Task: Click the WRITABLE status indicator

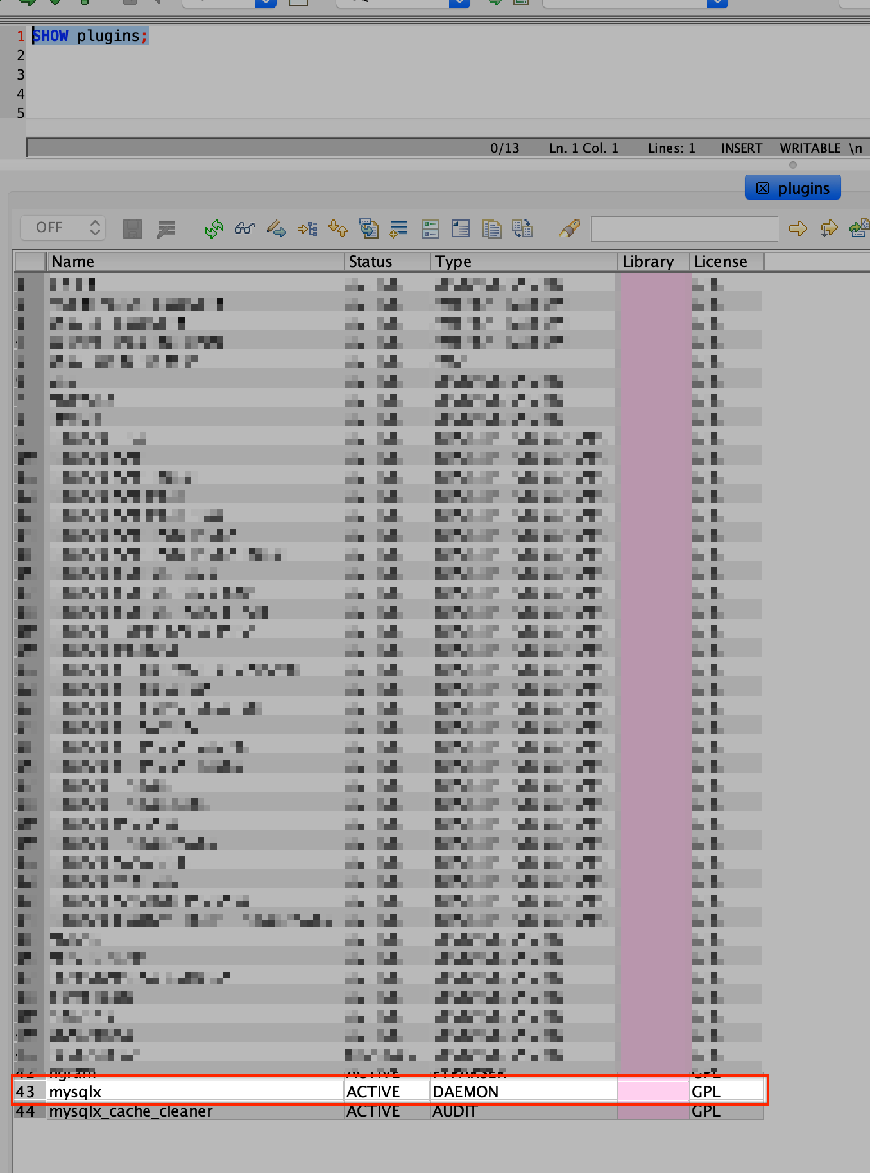Action: coord(810,148)
